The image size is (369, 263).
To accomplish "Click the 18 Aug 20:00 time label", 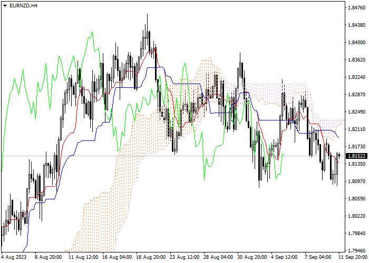I will tap(151, 257).
